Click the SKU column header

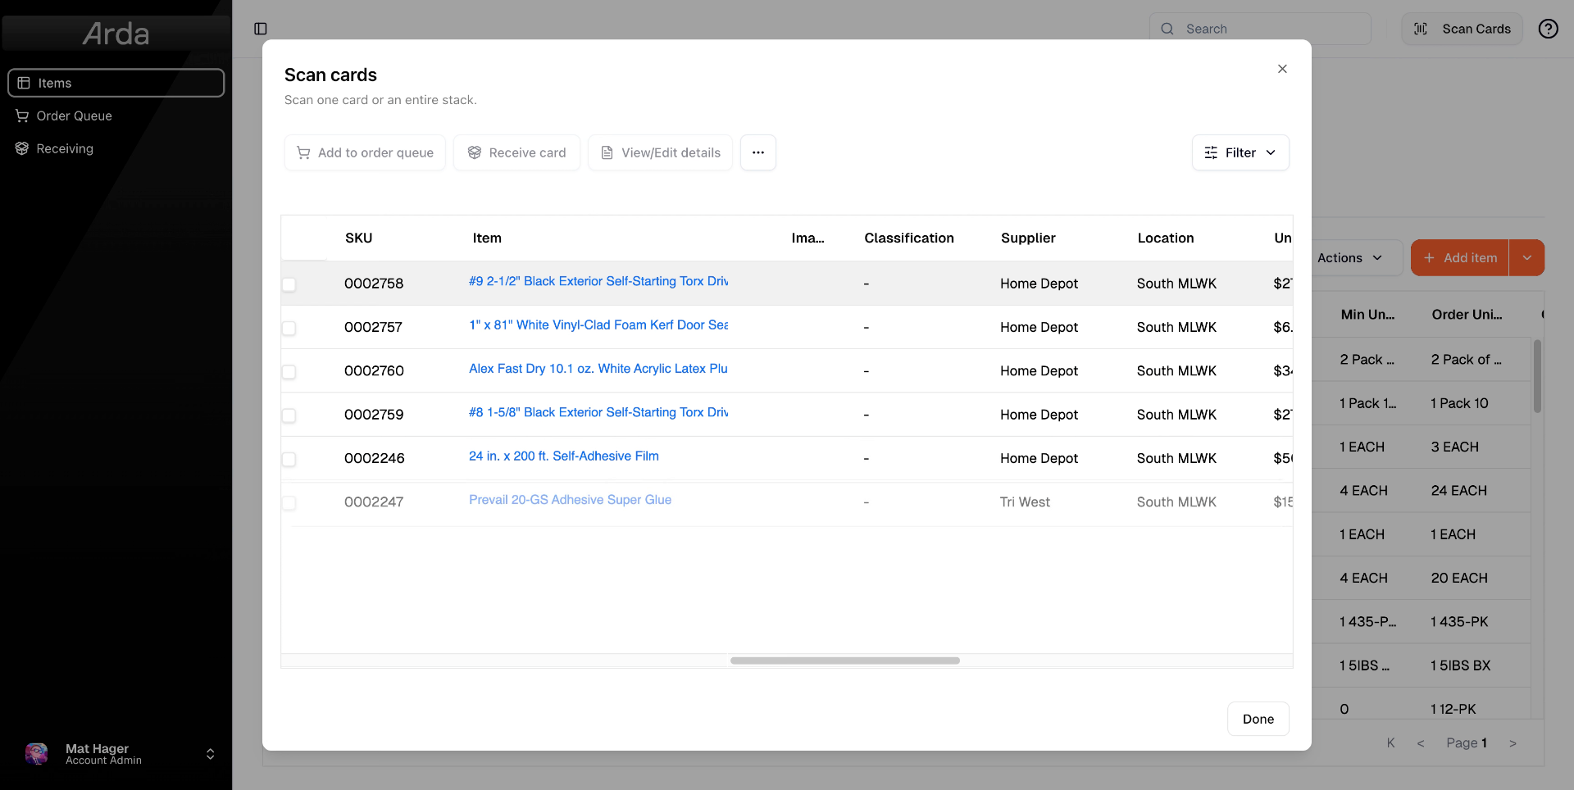(x=358, y=238)
